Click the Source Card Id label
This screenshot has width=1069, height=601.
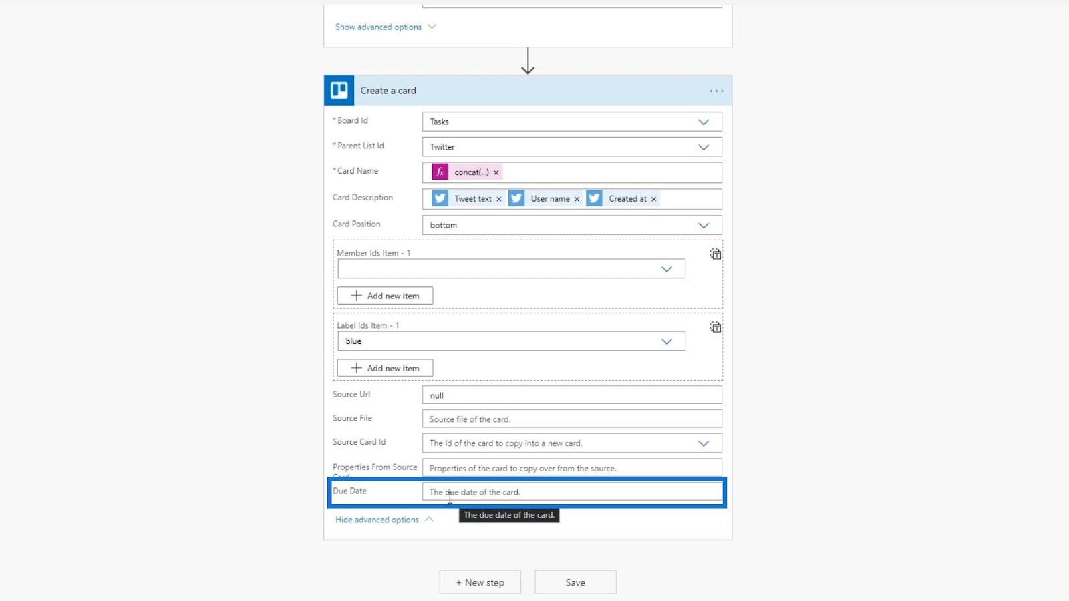click(359, 442)
